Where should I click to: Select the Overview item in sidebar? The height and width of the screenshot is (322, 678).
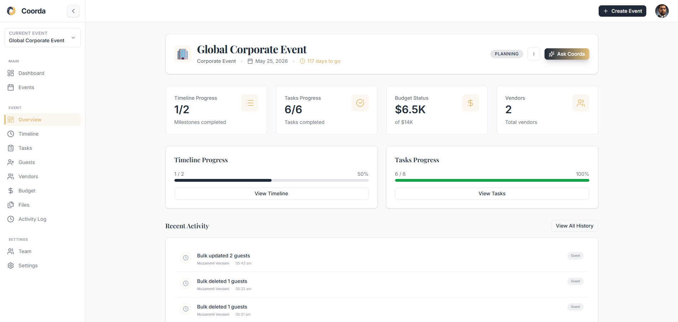(30, 120)
